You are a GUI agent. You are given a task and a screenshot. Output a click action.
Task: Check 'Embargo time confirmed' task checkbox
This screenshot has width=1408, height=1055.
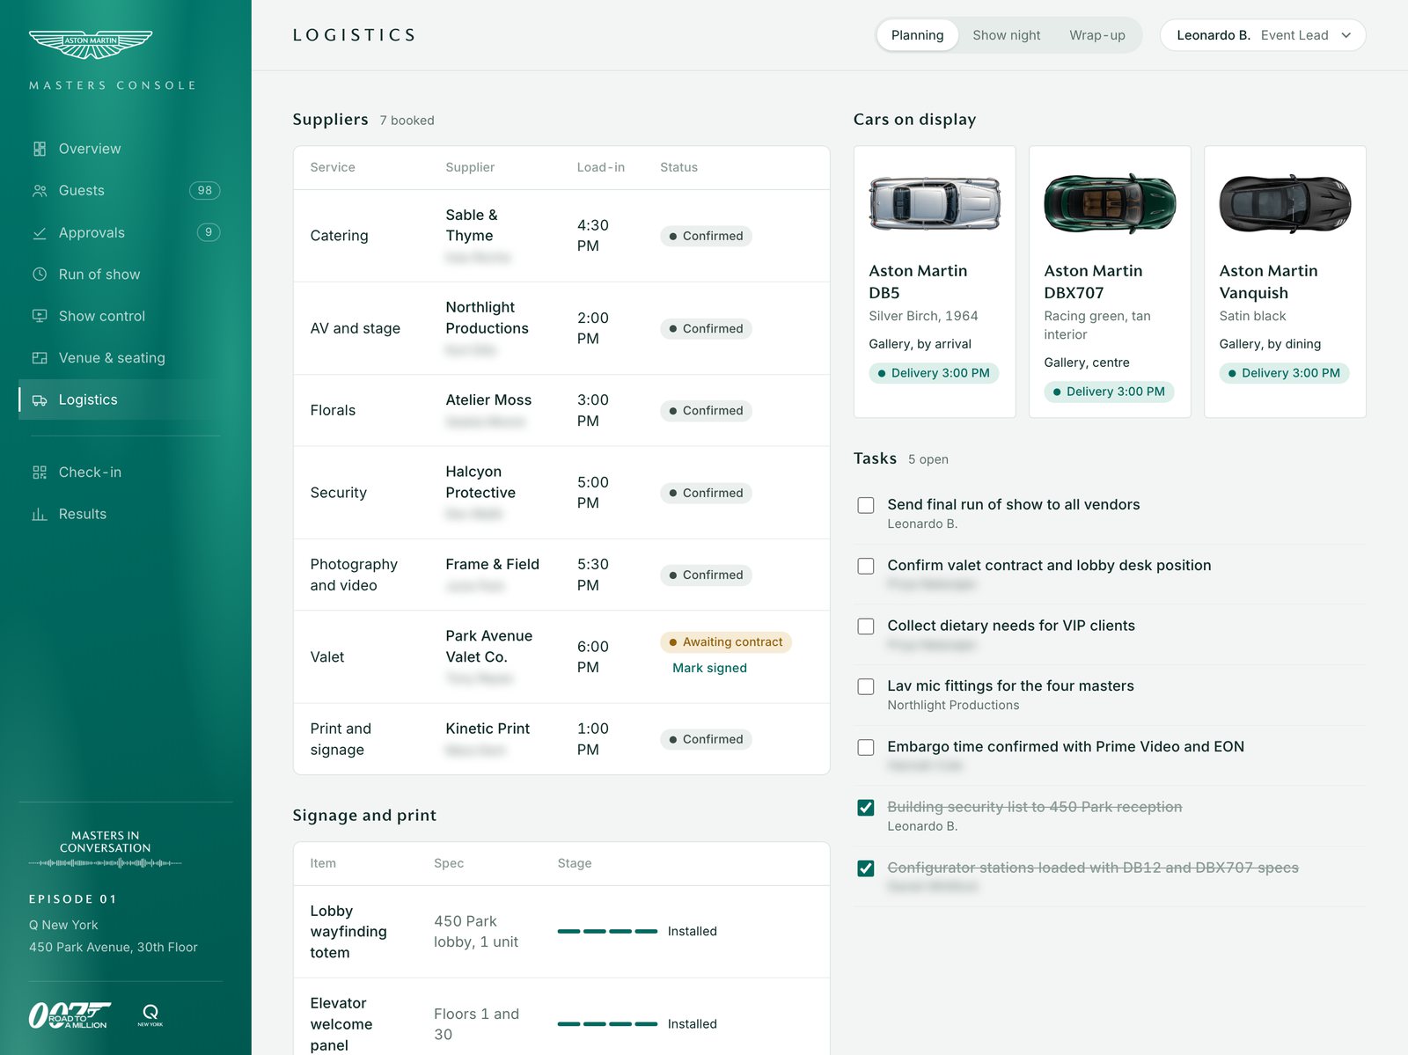click(x=866, y=747)
